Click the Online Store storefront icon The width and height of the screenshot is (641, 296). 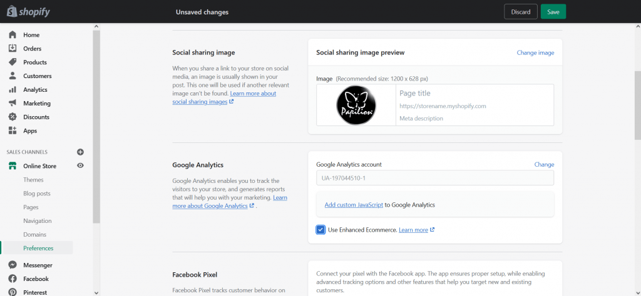pos(13,166)
